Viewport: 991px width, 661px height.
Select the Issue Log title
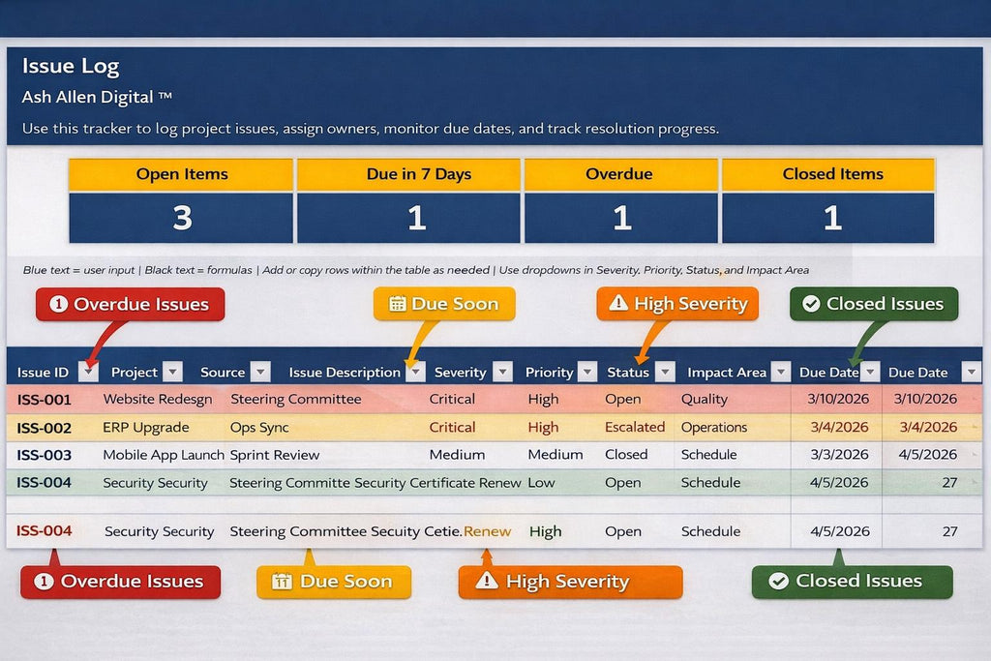click(x=70, y=67)
